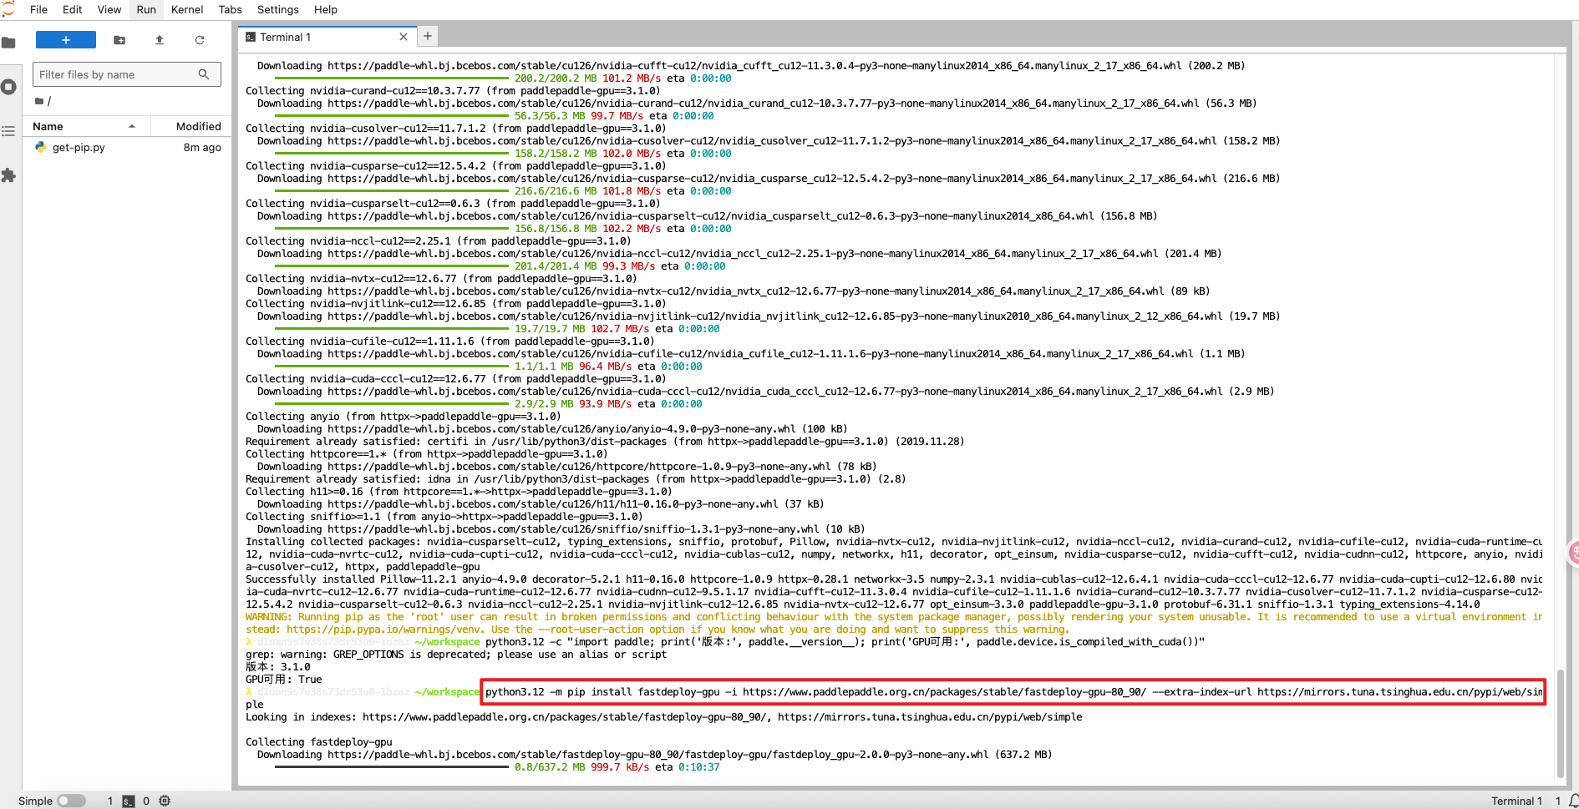Click the orange pip root WARNING line

point(893,623)
